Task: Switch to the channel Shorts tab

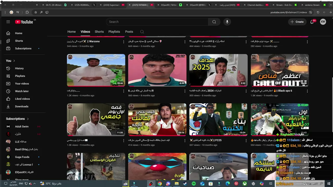Action: (99, 32)
